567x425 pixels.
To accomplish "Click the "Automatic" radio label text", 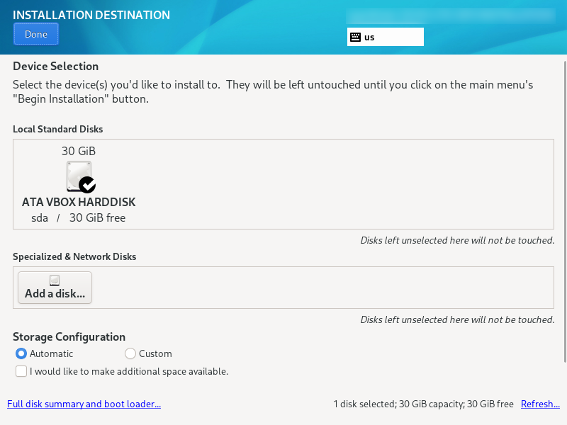I will click(51, 353).
